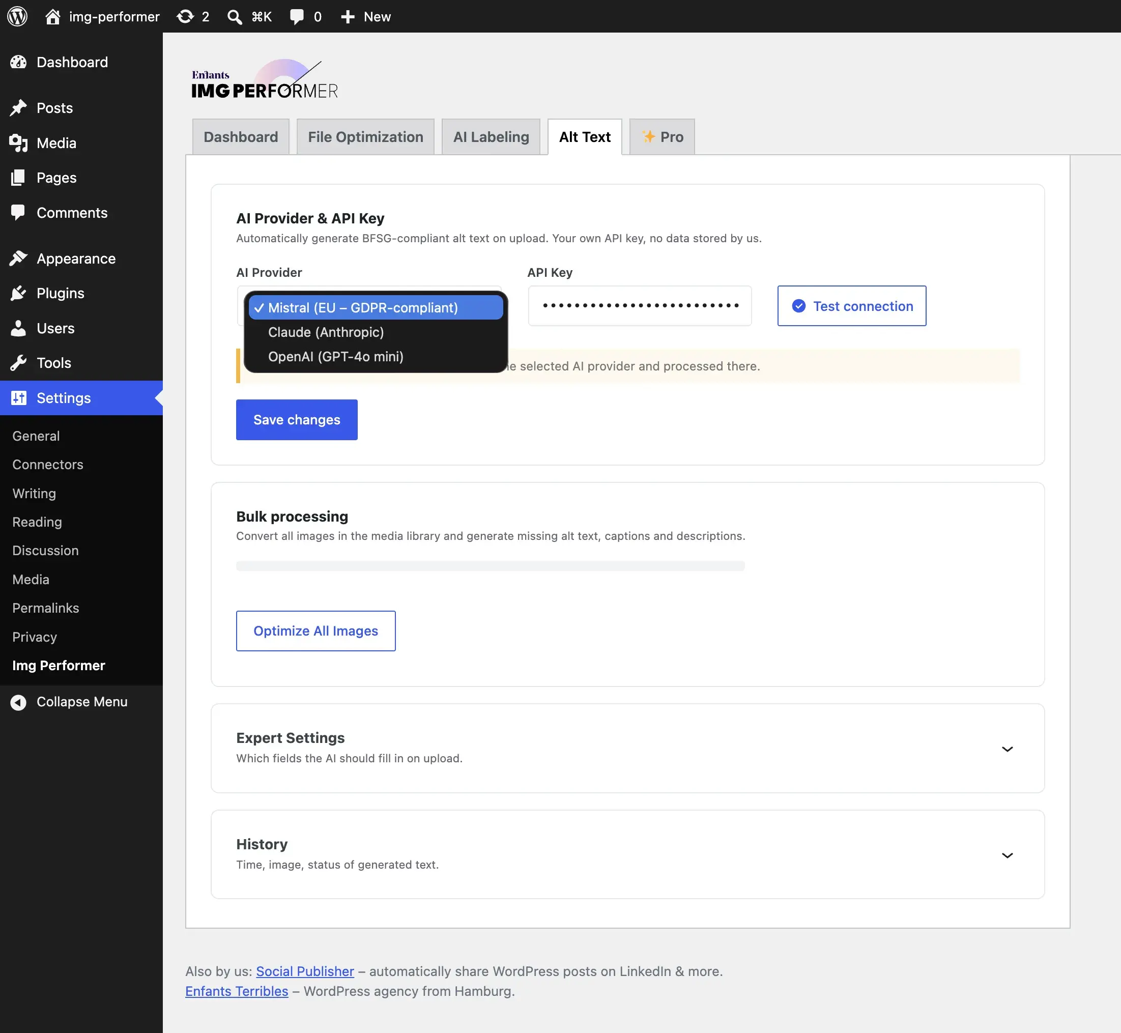The width and height of the screenshot is (1121, 1033).
Task: Open Img Performer settings submenu item
Action: 59,666
